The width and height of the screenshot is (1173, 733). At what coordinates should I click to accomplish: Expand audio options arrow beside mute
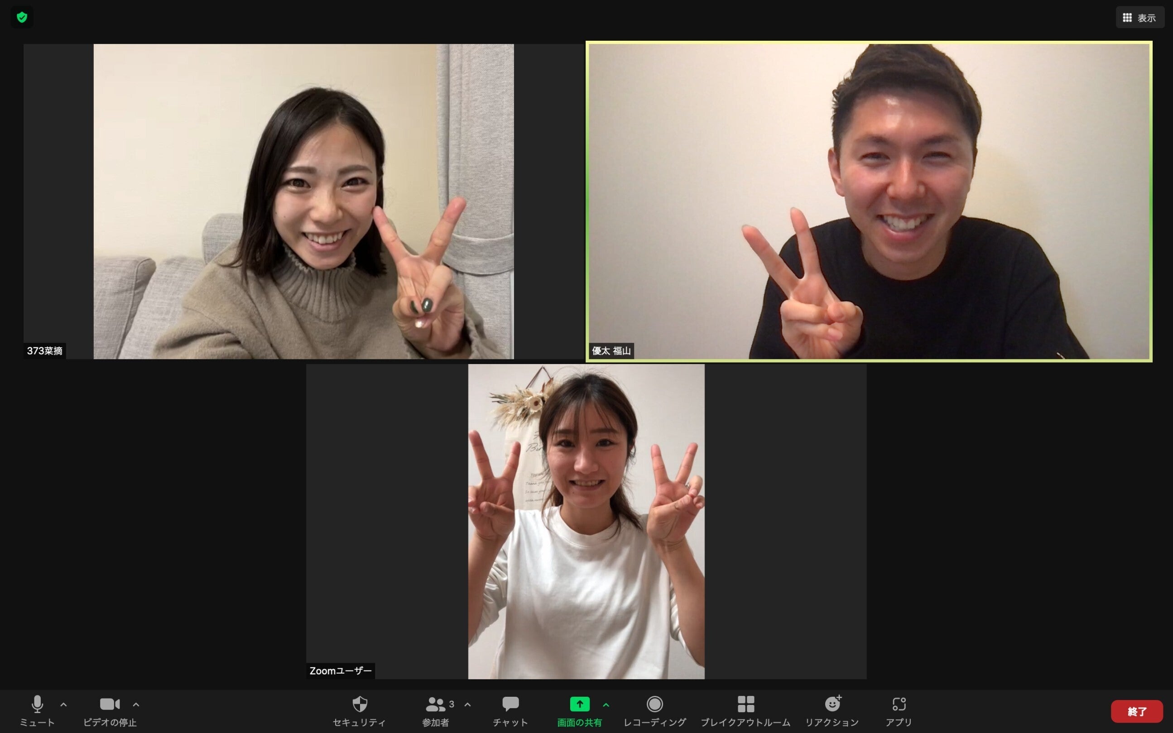pyautogui.click(x=63, y=704)
